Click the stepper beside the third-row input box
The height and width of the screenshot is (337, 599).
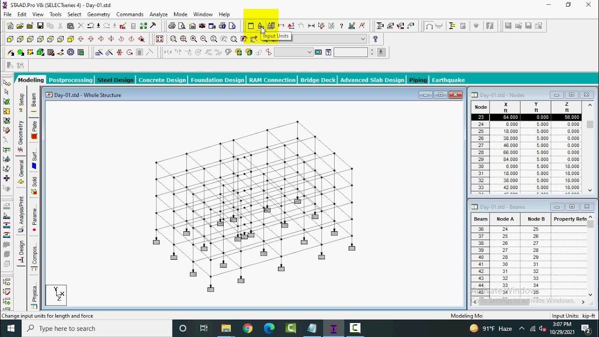click(x=372, y=52)
